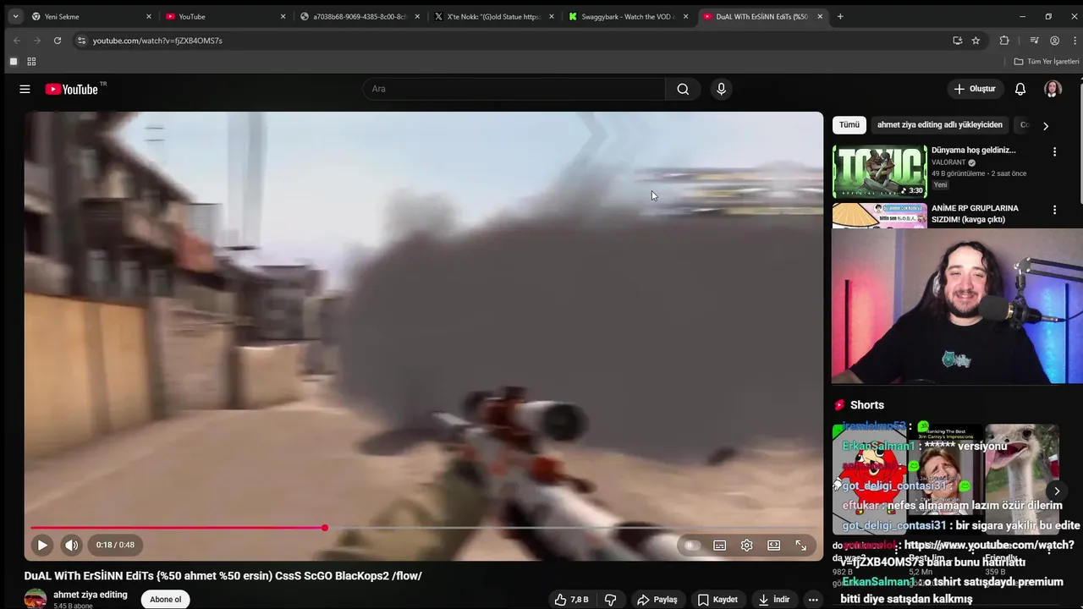1083x609 pixels.
Task: Focus the Ara search input field
Action: click(514, 89)
